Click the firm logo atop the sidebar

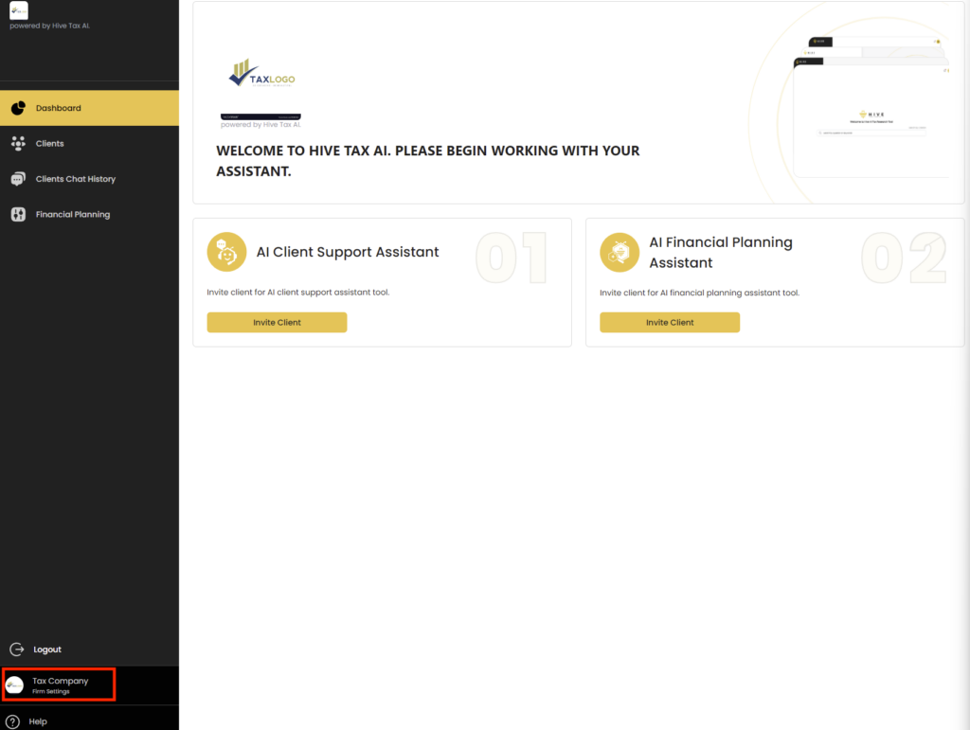[18, 10]
